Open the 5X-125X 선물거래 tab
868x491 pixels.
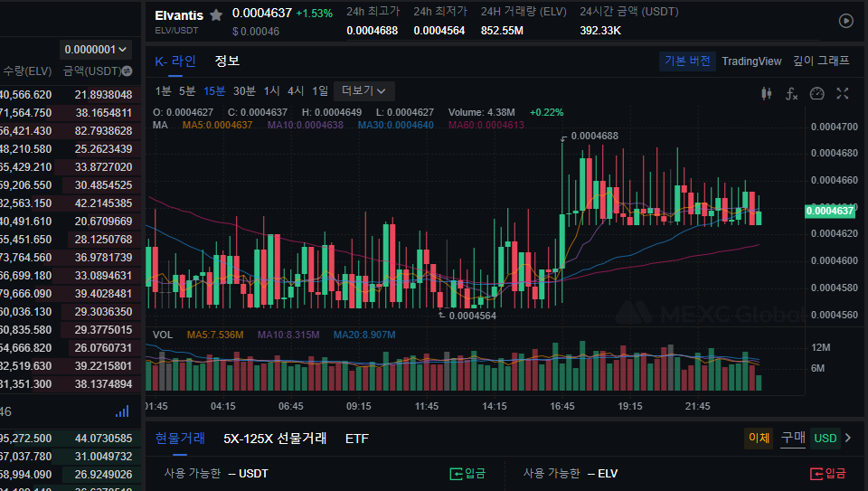(x=275, y=439)
